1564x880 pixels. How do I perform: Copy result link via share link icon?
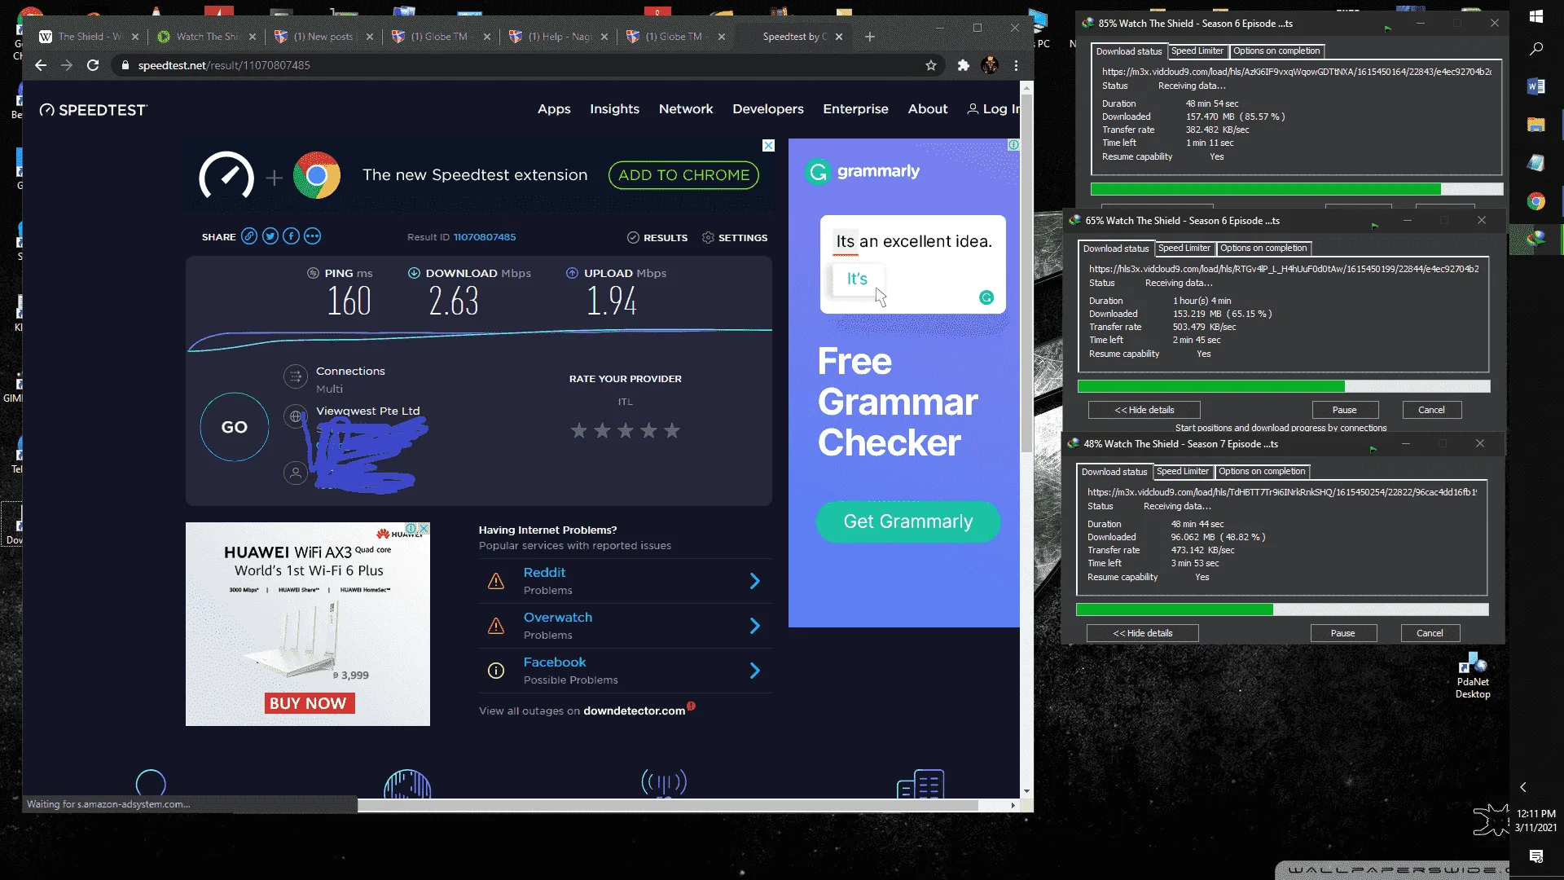tap(249, 236)
